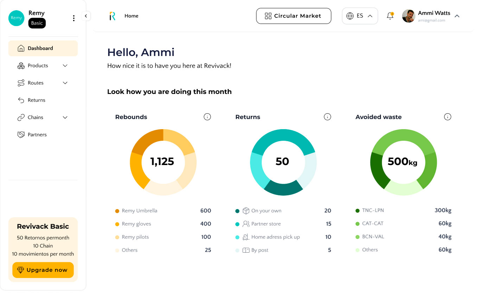This screenshot has height=297, width=481.
Task: Open the user account menu chevron
Action: pos(457,16)
